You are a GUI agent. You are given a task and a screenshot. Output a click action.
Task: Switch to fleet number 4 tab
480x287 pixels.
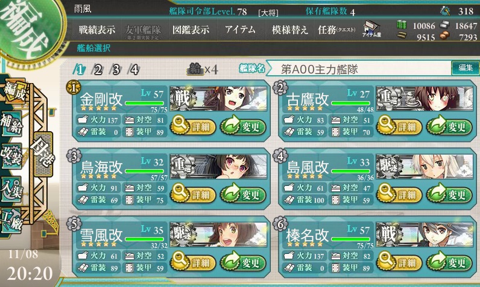[134, 70]
